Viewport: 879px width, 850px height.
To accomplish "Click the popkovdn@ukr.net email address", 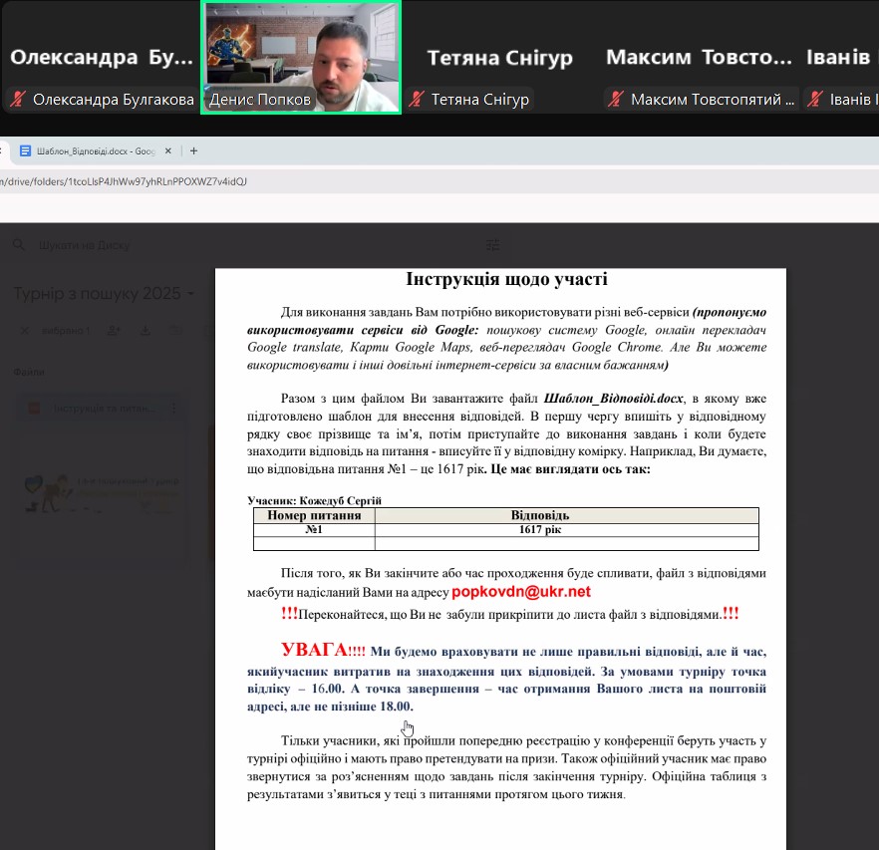I will pos(521,592).
